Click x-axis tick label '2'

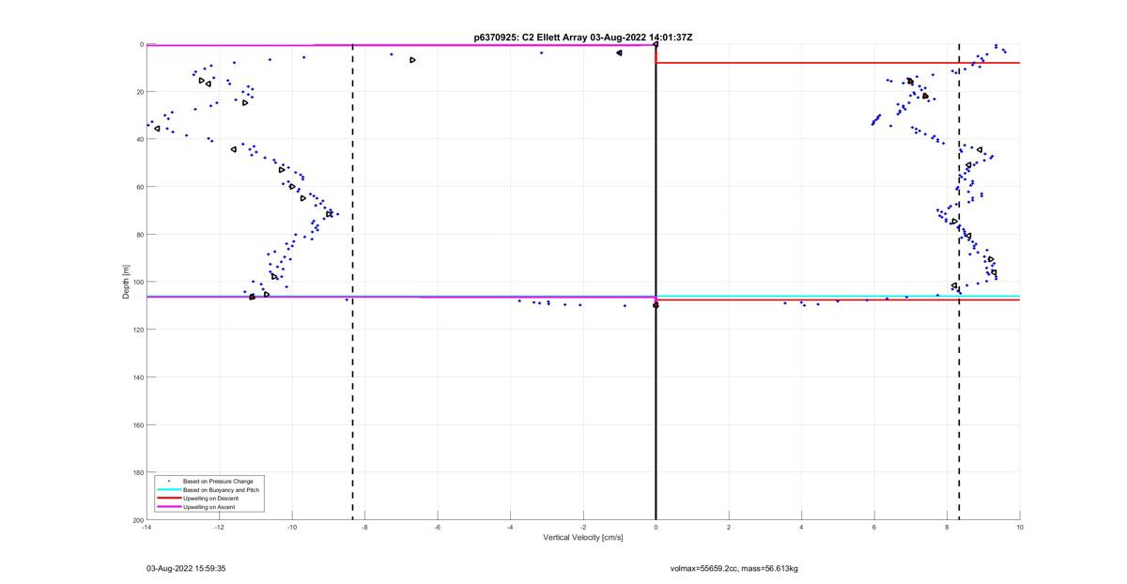coord(729,527)
